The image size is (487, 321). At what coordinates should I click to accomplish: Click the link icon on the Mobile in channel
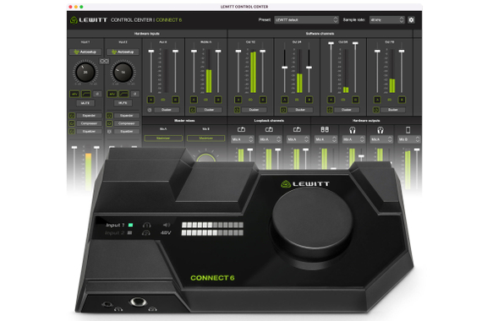[x=205, y=100]
